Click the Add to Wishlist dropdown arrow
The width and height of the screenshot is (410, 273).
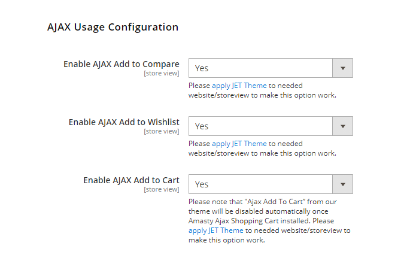tap(342, 126)
